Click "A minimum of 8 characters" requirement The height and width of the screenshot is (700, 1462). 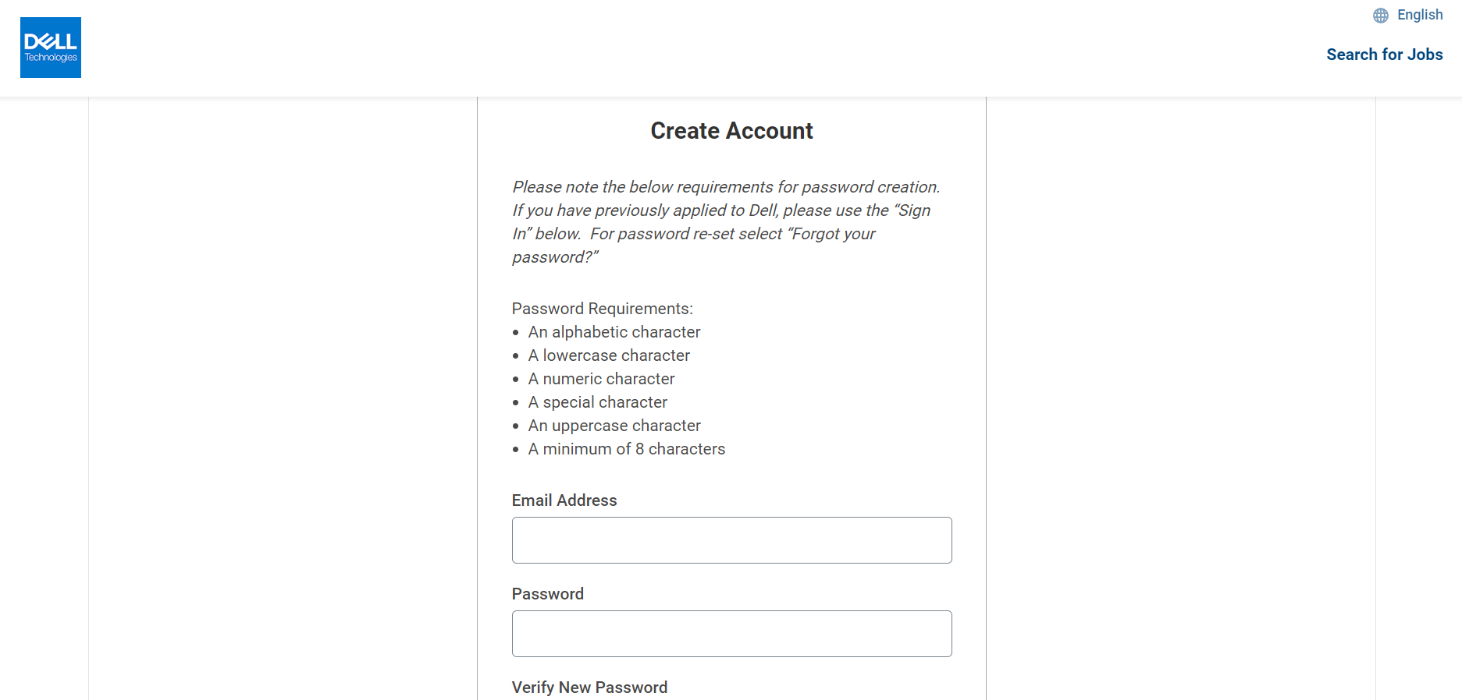pos(626,449)
